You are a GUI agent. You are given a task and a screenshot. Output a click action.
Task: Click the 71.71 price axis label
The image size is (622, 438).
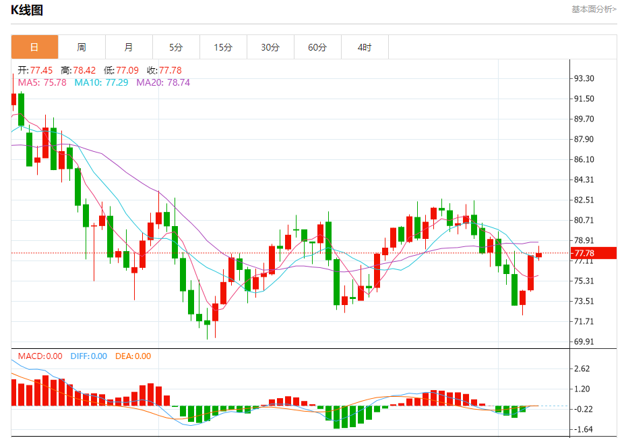click(584, 321)
